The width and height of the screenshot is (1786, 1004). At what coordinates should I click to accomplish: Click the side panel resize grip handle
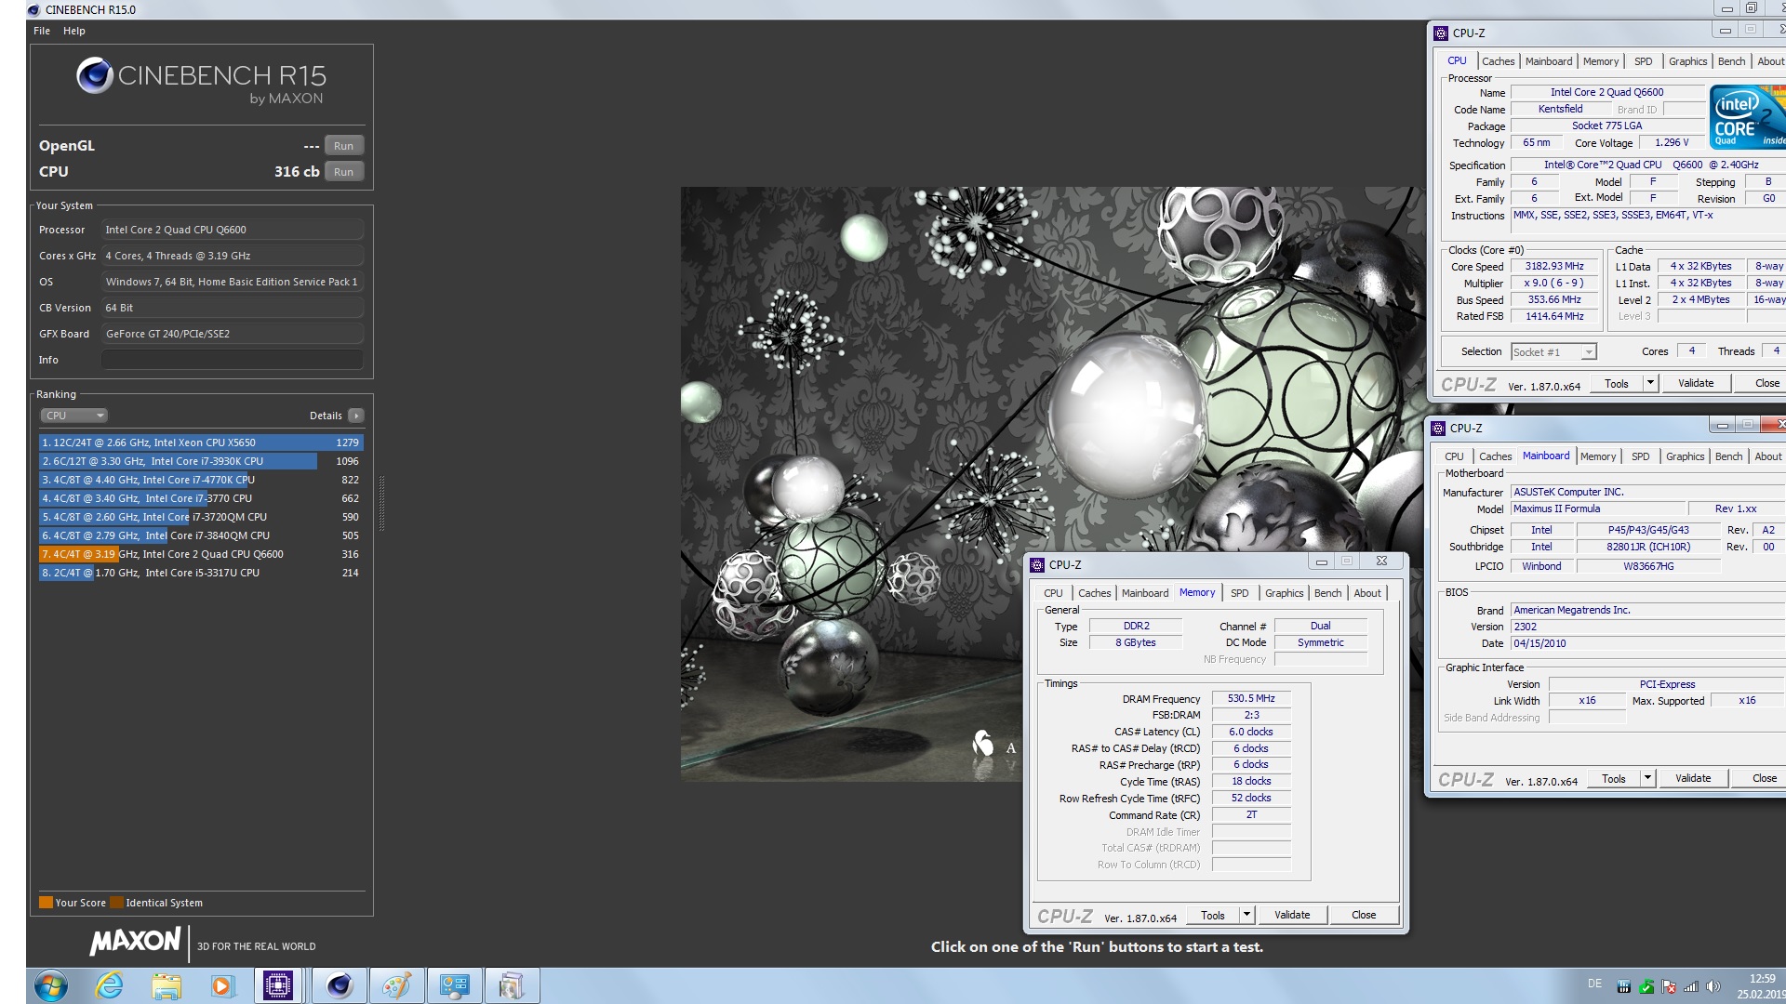pos(381,502)
